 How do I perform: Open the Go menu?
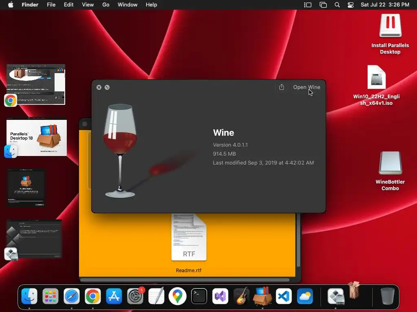pyautogui.click(x=105, y=5)
